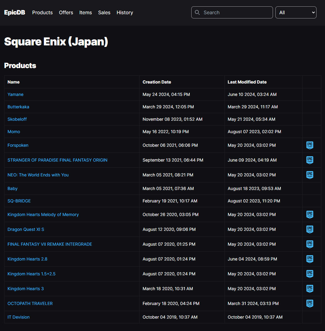Open Epic store icon for OCTOPATH TRAVELER

click(310, 303)
